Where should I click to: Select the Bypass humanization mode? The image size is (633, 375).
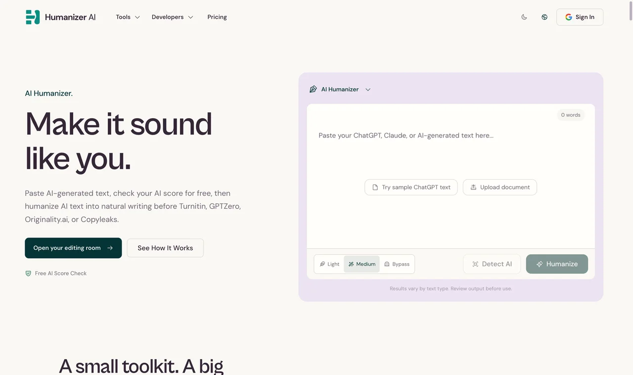coord(397,264)
